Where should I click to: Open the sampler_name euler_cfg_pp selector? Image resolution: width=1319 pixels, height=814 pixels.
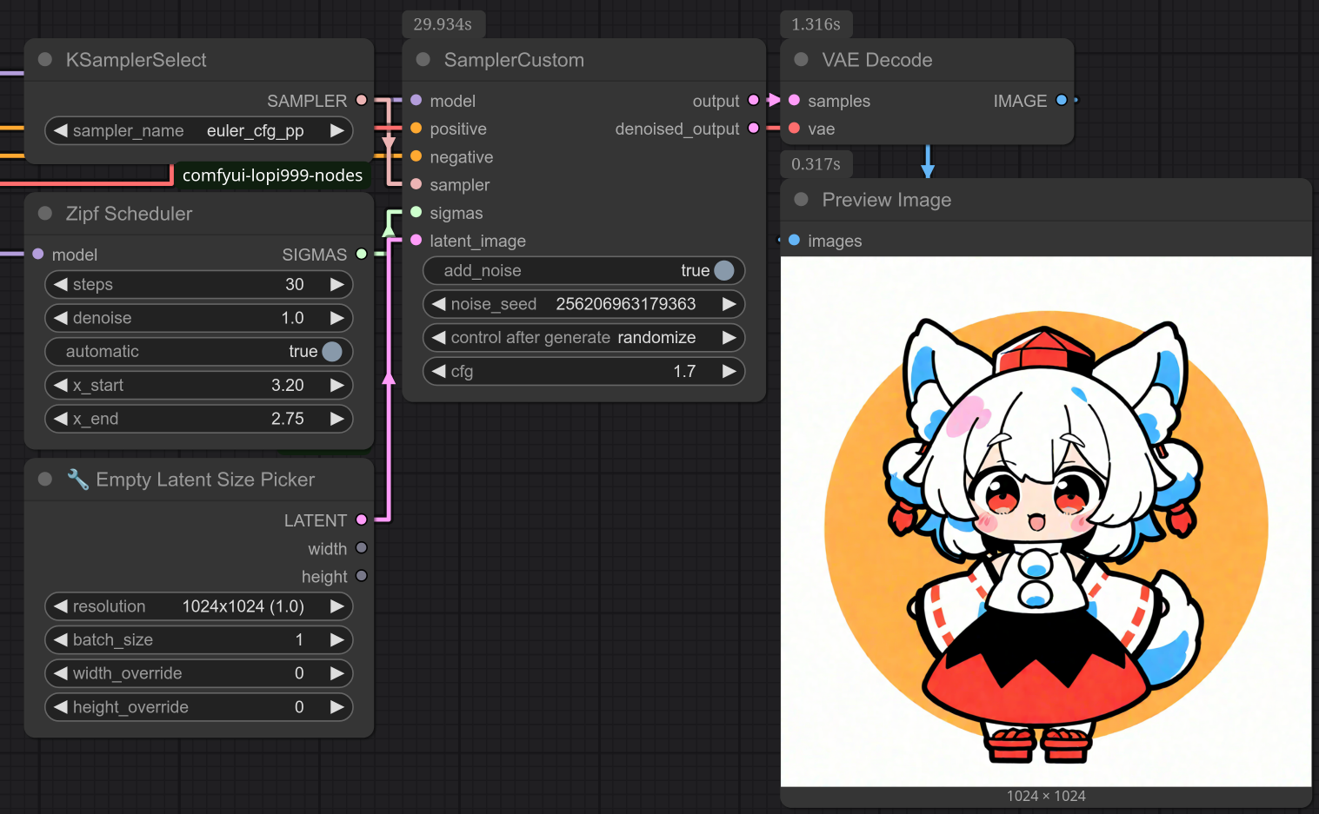pyautogui.click(x=199, y=131)
